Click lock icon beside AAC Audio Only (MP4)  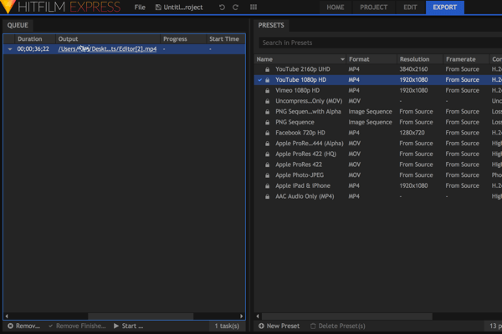pos(267,196)
